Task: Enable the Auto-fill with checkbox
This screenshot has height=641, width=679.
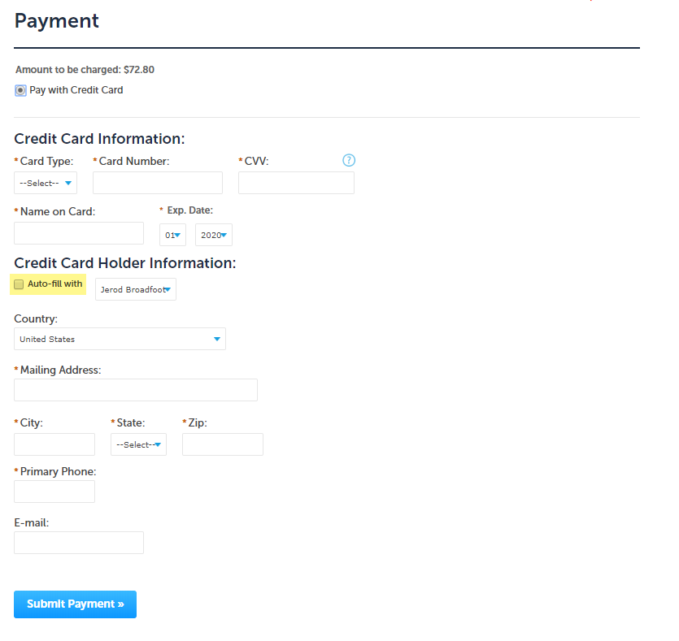Action: pos(20,284)
